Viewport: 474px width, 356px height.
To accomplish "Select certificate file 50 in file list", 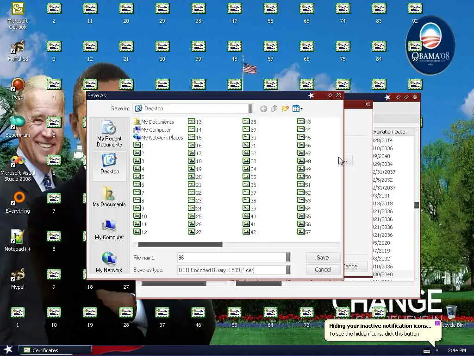I will coord(304,177).
